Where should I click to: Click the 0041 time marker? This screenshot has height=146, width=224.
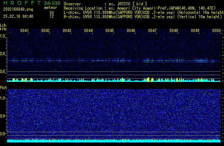tap(25, 31)
